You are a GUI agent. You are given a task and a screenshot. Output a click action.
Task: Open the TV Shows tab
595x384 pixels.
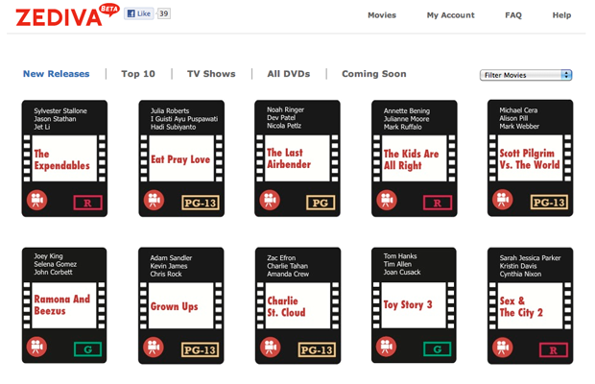point(211,74)
